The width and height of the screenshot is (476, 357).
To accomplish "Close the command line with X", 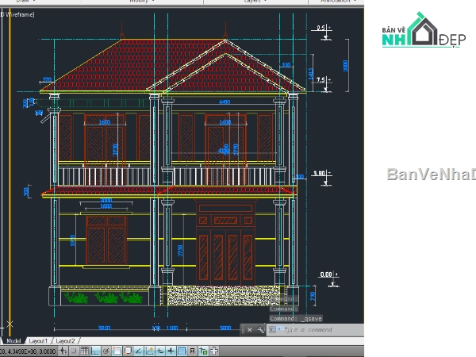I will coord(250,329).
